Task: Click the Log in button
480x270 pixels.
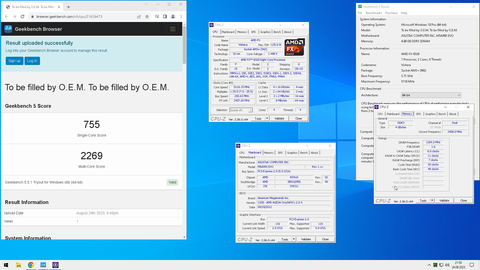Action: pyautogui.click(x=32, y=61)
